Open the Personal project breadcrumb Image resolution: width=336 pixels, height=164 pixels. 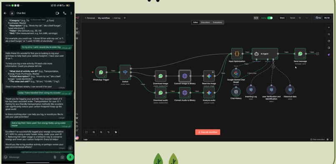coord(90,18)
